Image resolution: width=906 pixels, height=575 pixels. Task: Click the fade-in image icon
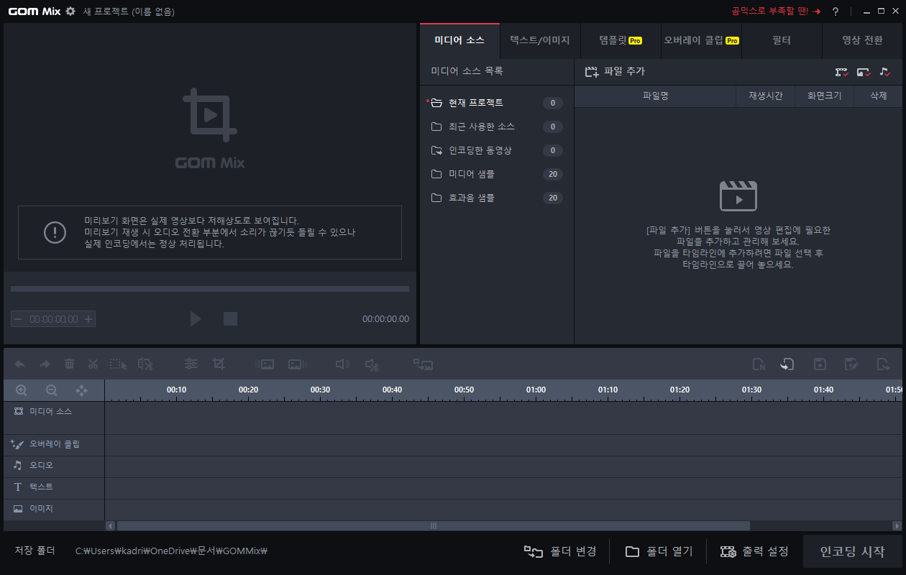[x=265, y=364]
